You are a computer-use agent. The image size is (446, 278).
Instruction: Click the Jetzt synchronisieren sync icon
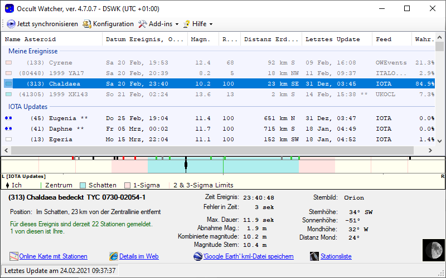[12, 24]
